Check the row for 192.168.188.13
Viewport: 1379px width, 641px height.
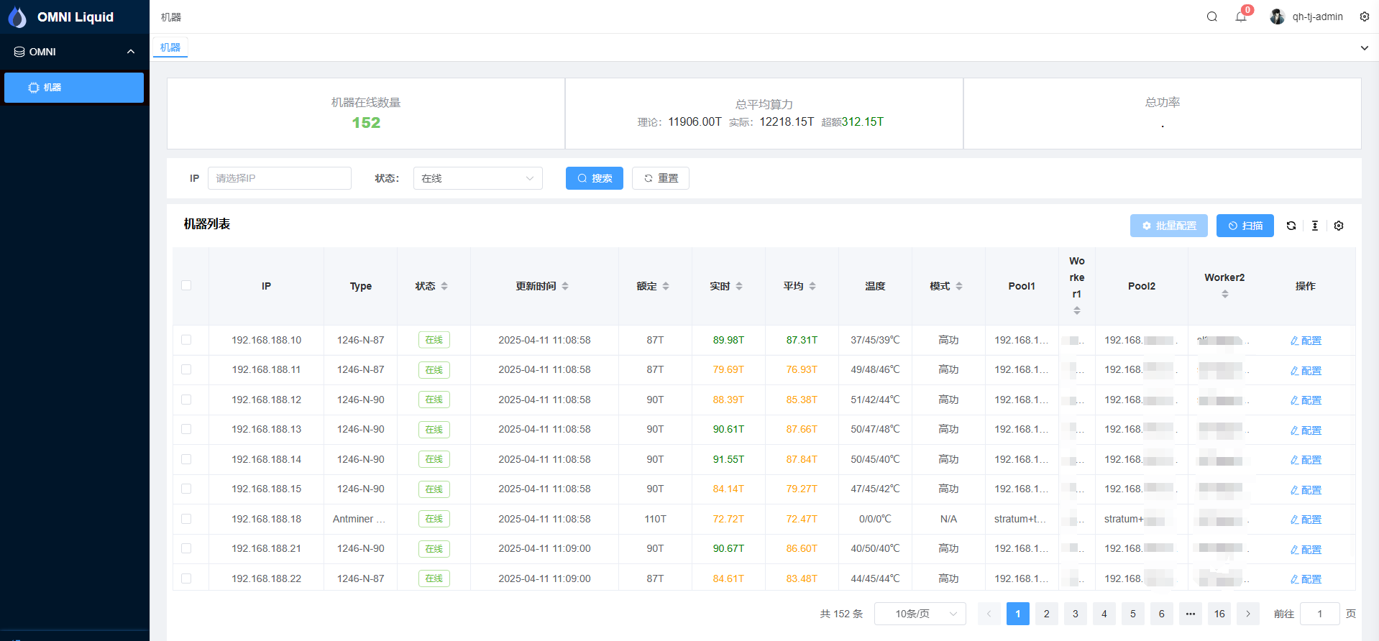coord(186,429)
